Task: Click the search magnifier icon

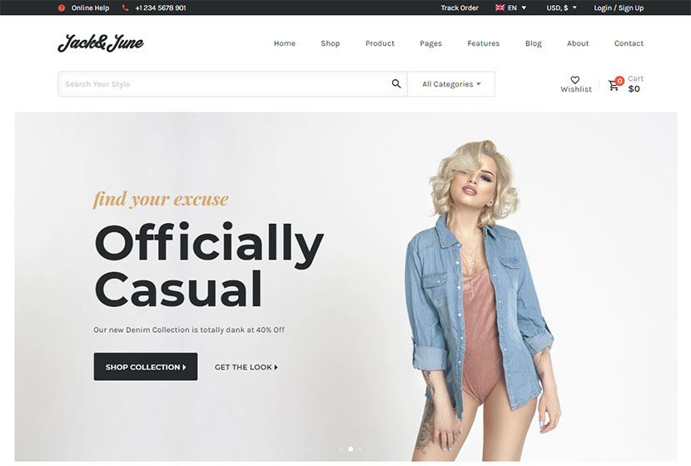Action: click(x=396, y=84)
